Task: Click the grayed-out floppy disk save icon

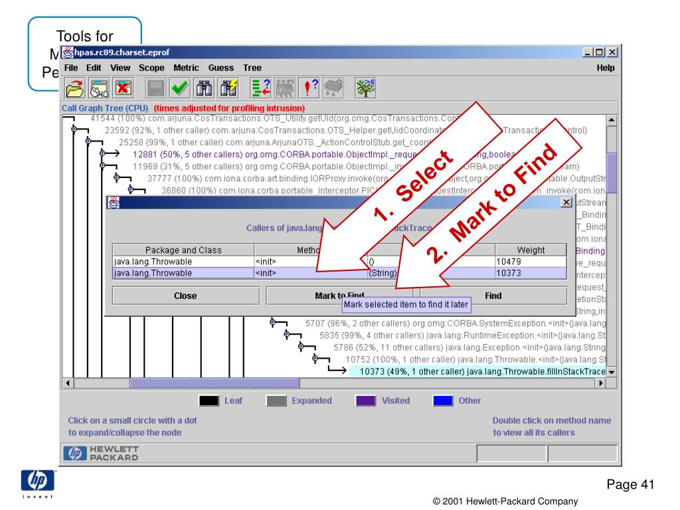Action: point(155,88)
